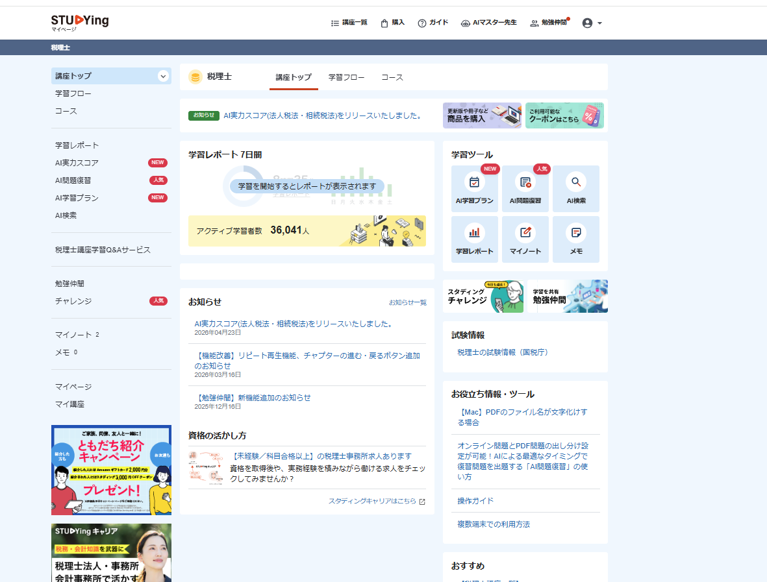Viewport: 767px width, 582px height.
Task: Click the 税理士 coin course icon
Action: pyautogui.click(x=195, y=77)
